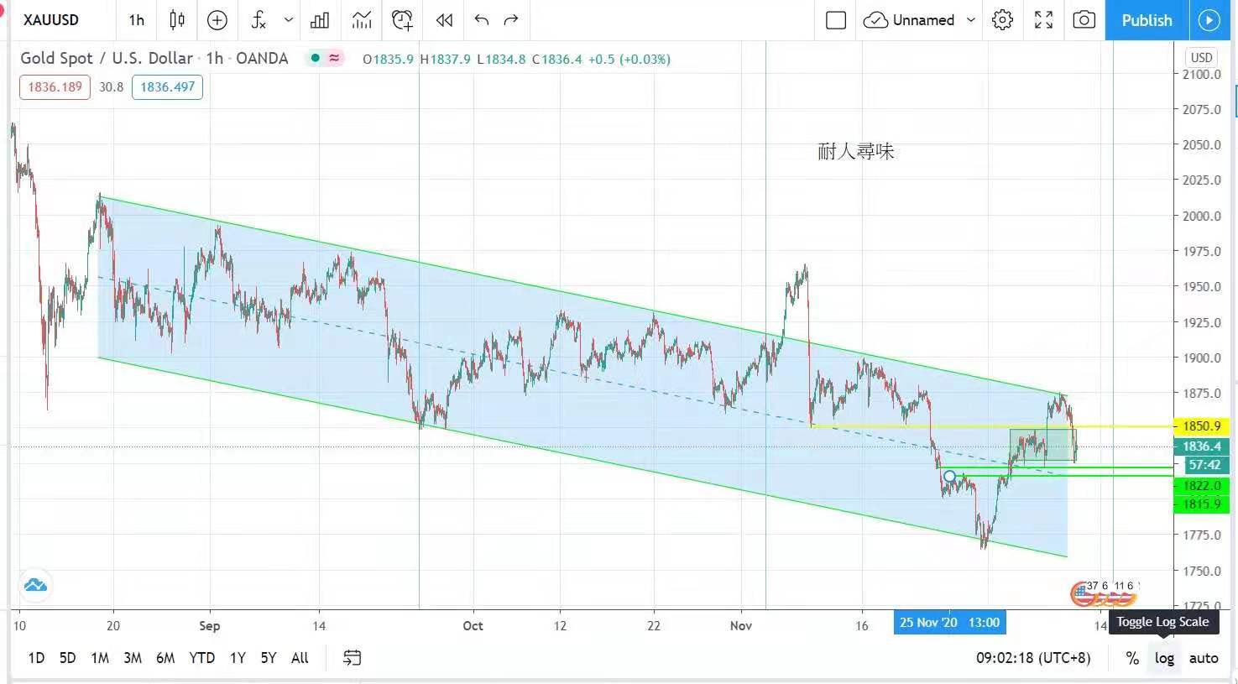Toggle the log scale option
1238x684 pixels.
(1164, 658)
